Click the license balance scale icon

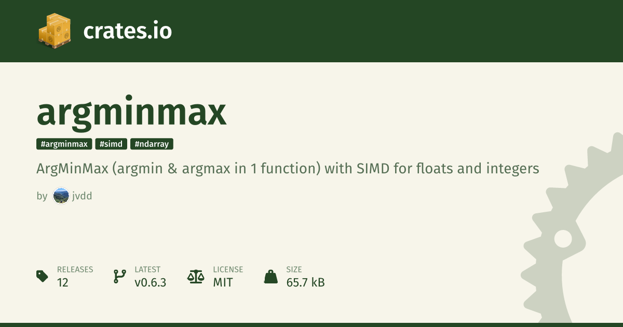pyautogui.click(x=196, y=276)
